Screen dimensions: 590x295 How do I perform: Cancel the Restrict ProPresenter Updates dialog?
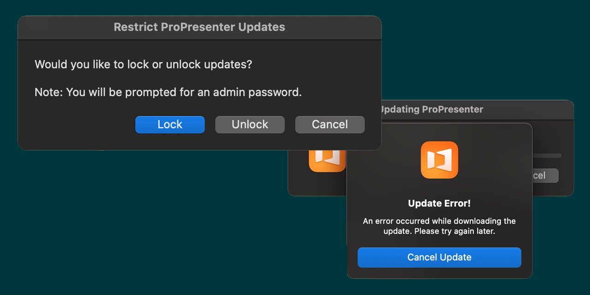[330, 124]
